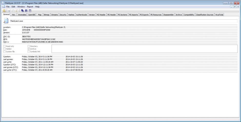Image resolution: width=241 pixels, height=122 pixels.
Task: Toggle the Symbolic link checkbox
Action: click(29, 52)
